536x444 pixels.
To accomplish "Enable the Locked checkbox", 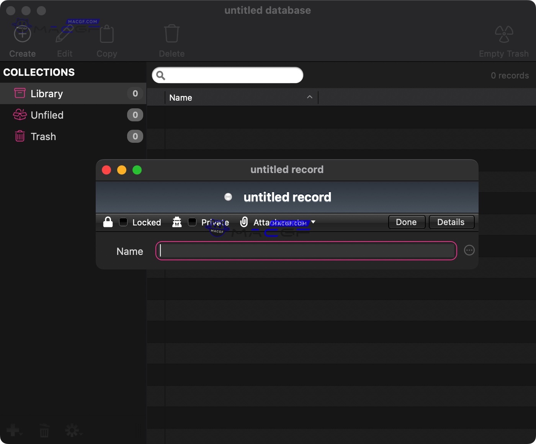I will [x=123, y=222].
